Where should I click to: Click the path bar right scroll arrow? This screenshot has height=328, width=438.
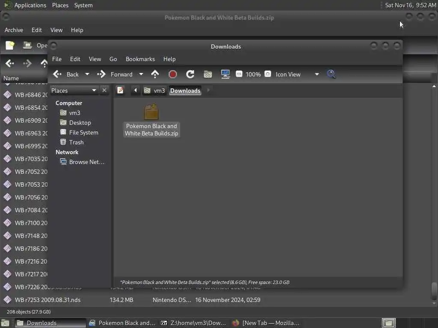pyautogui.click(x=208, y=91)
